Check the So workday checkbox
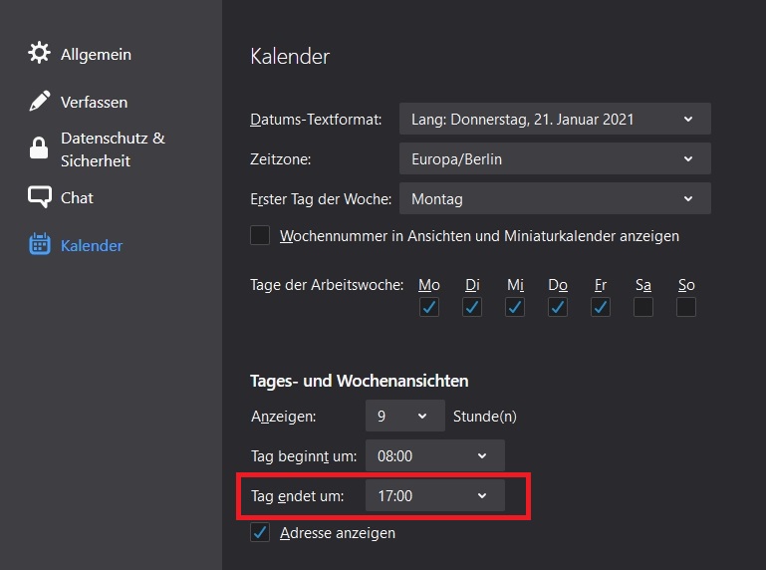This screenshot has width=766, height=570. tap(686, 307)
